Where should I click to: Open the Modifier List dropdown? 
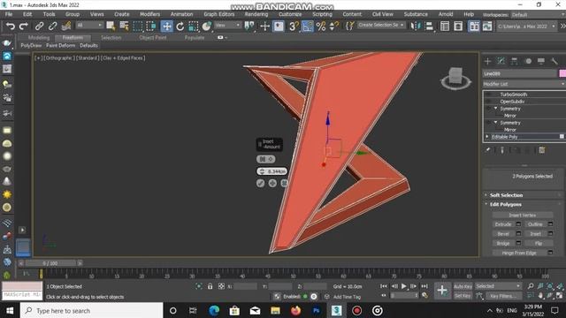pos(524,84)
